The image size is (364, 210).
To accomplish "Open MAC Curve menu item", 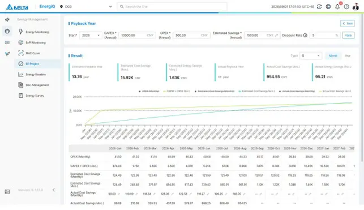I will [x=37, y=53].
